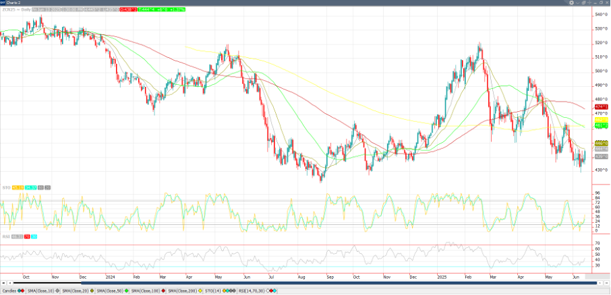Click the Candles series color dots
Viewport: 611px width, 295px height.
click(21, 290)
